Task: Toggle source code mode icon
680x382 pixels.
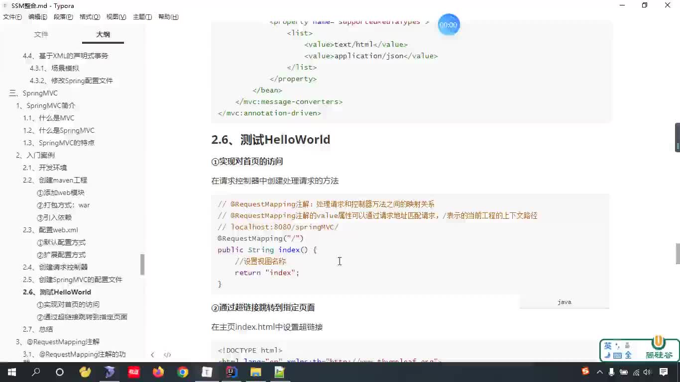Action: coord(167,355)
